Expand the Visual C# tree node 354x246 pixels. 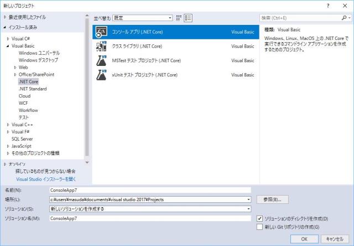click(x=8, y=38)
